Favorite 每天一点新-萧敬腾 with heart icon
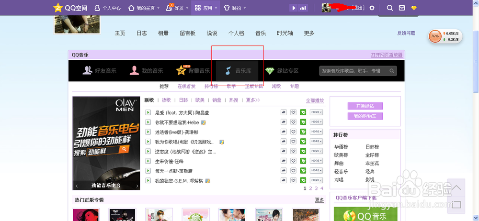 point(293,171)
